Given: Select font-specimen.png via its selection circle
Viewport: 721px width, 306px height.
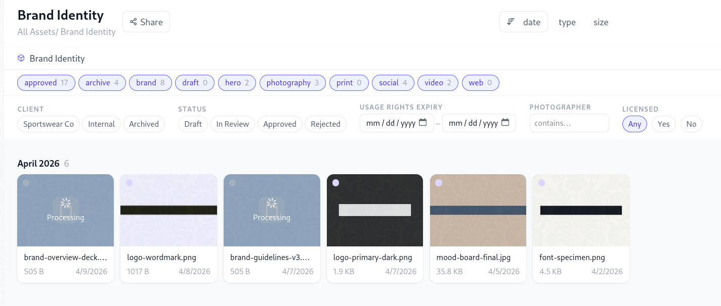Looking at the screenshot, I should click(541, 183).
